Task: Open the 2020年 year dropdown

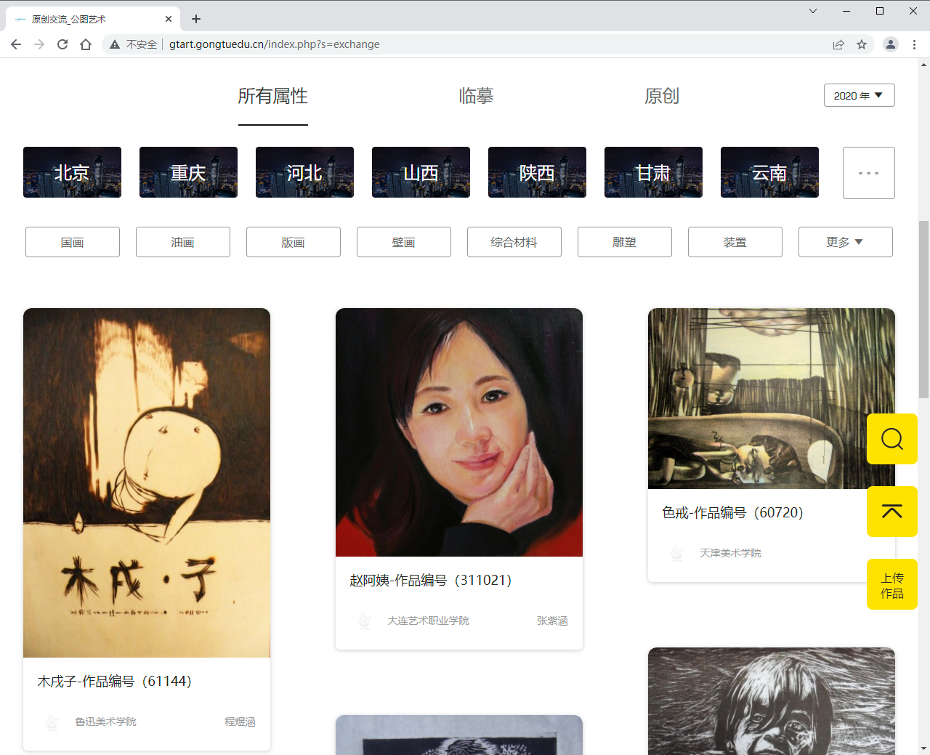Action: coord(859,95)
